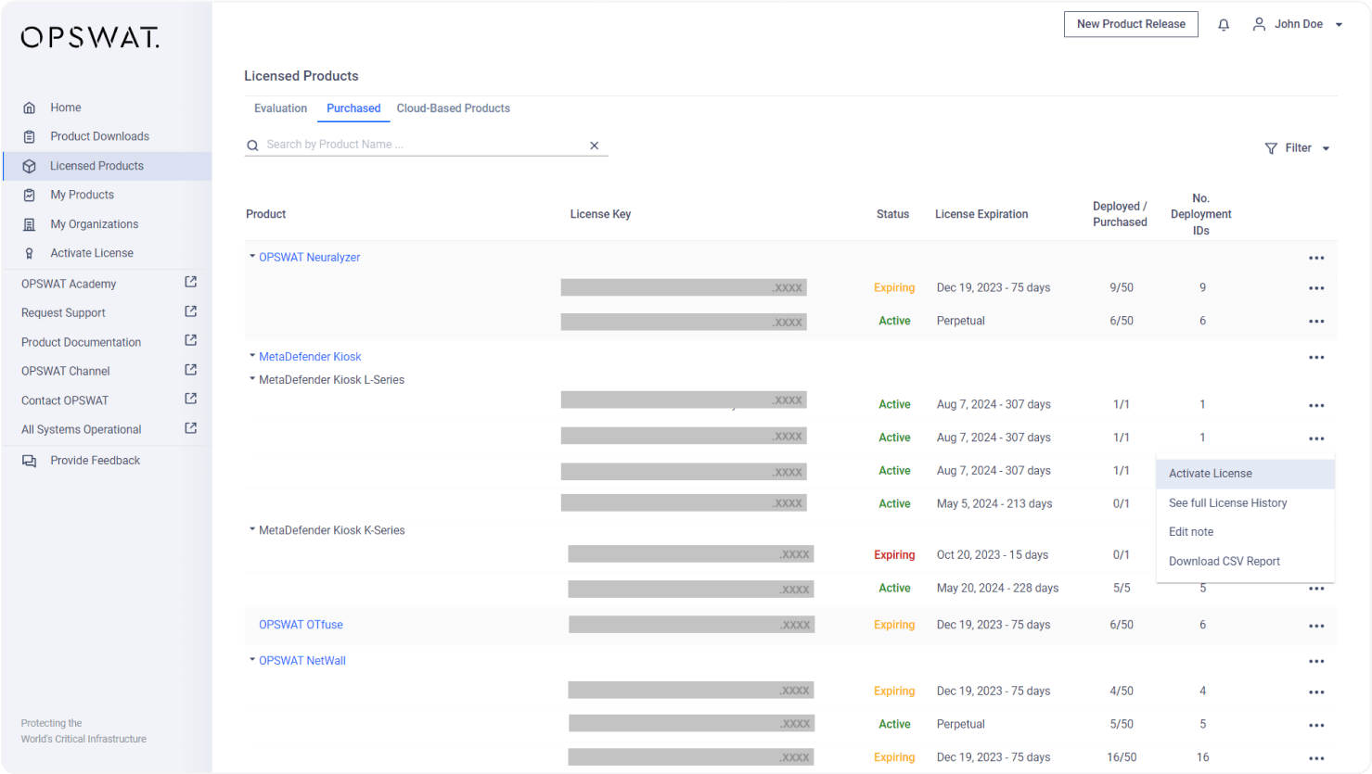Open more options for OPSWAT NetWall header row
The width and height of the screenshot is (1372, 774).
[1316, 662]
